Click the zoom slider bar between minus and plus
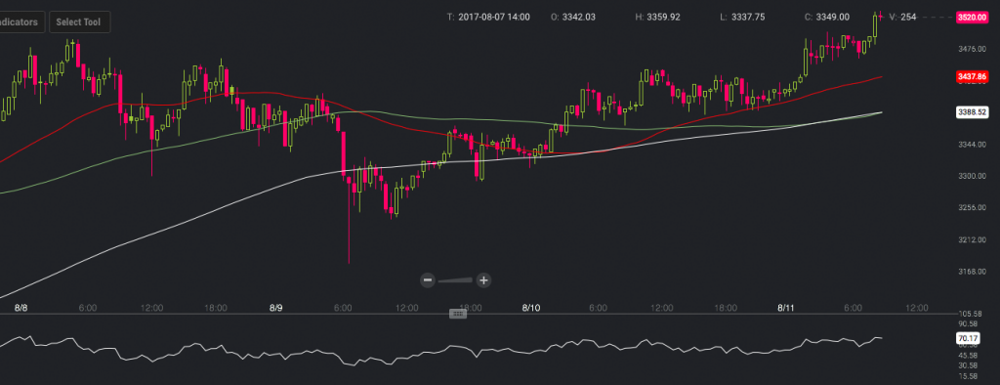Viewport: 1000px width, 385px height. 455,279
